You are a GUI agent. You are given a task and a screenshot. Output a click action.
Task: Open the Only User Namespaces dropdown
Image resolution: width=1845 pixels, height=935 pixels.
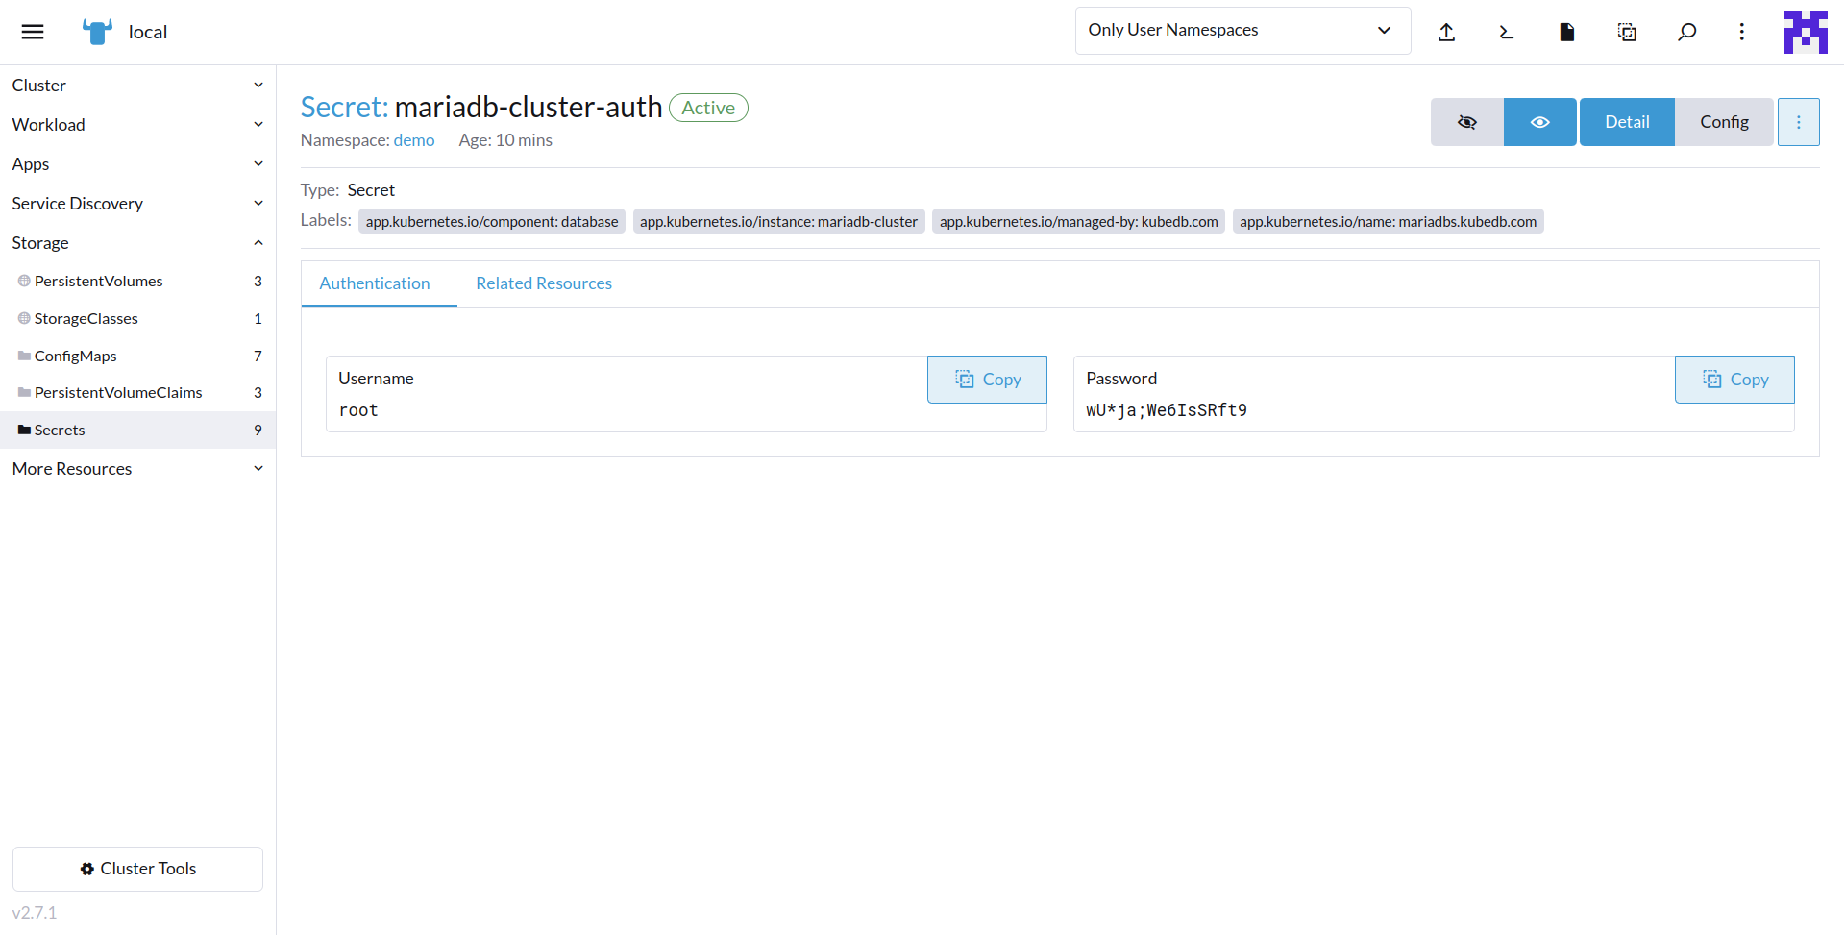[1242, 31]
